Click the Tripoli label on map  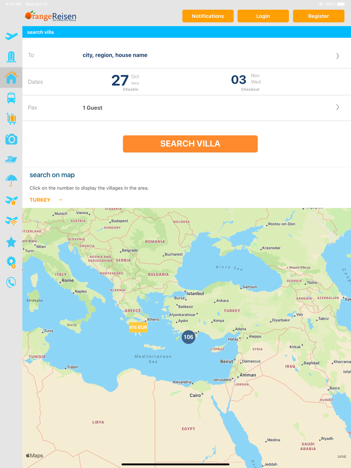coord(72,367)
